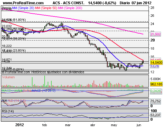
Task: Click the 5.000K volume axis label
Action: click(155, 79)
